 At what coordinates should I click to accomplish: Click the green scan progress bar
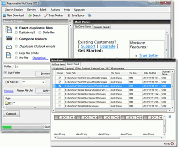point(7,127)
